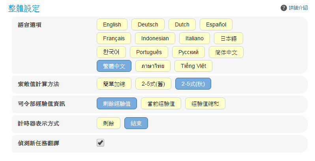Pick Français from language options
Screen dimensions: 315x161
[114, 38]
